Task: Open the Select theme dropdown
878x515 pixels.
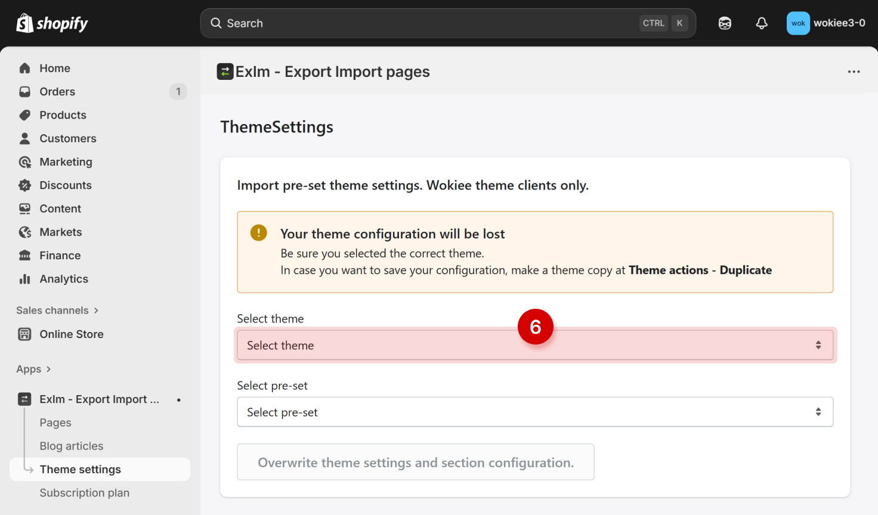Action: pyautogui.click(x=534, y=346)
